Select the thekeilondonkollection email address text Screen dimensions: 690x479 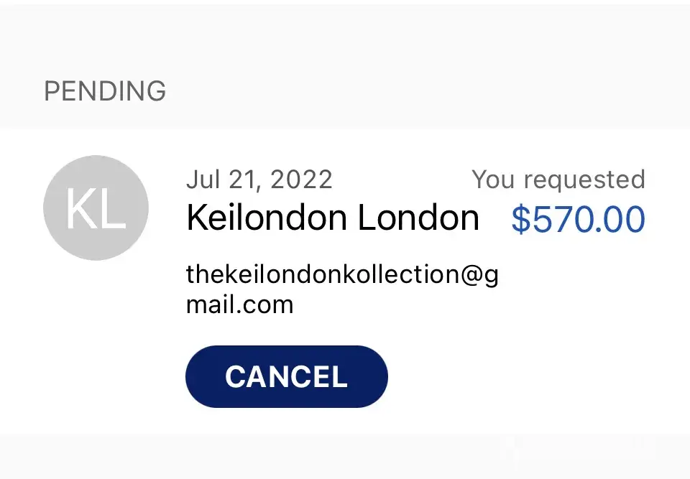(x=341, y=274)
